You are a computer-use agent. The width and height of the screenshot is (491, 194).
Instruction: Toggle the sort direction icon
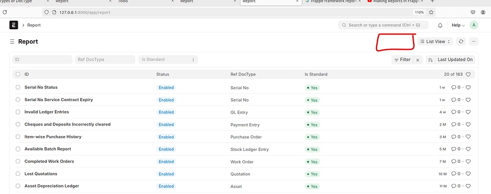click(430, 60)
